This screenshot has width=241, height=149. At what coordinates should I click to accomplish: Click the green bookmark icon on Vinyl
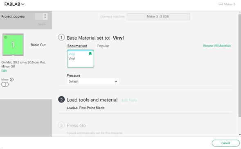coord(90,53)
